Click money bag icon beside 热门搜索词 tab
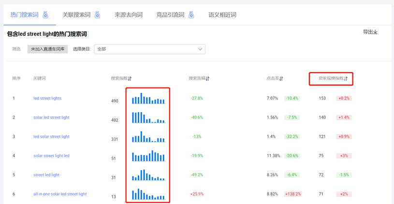The height and width of the screenshot is (204, 394). click(x=45, y=15)
